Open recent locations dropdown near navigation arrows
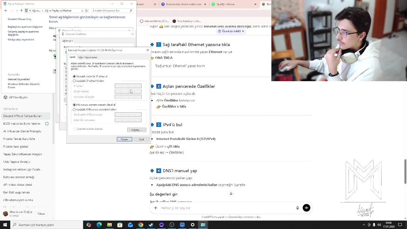The image size is (407, 229). coord(17,10)
